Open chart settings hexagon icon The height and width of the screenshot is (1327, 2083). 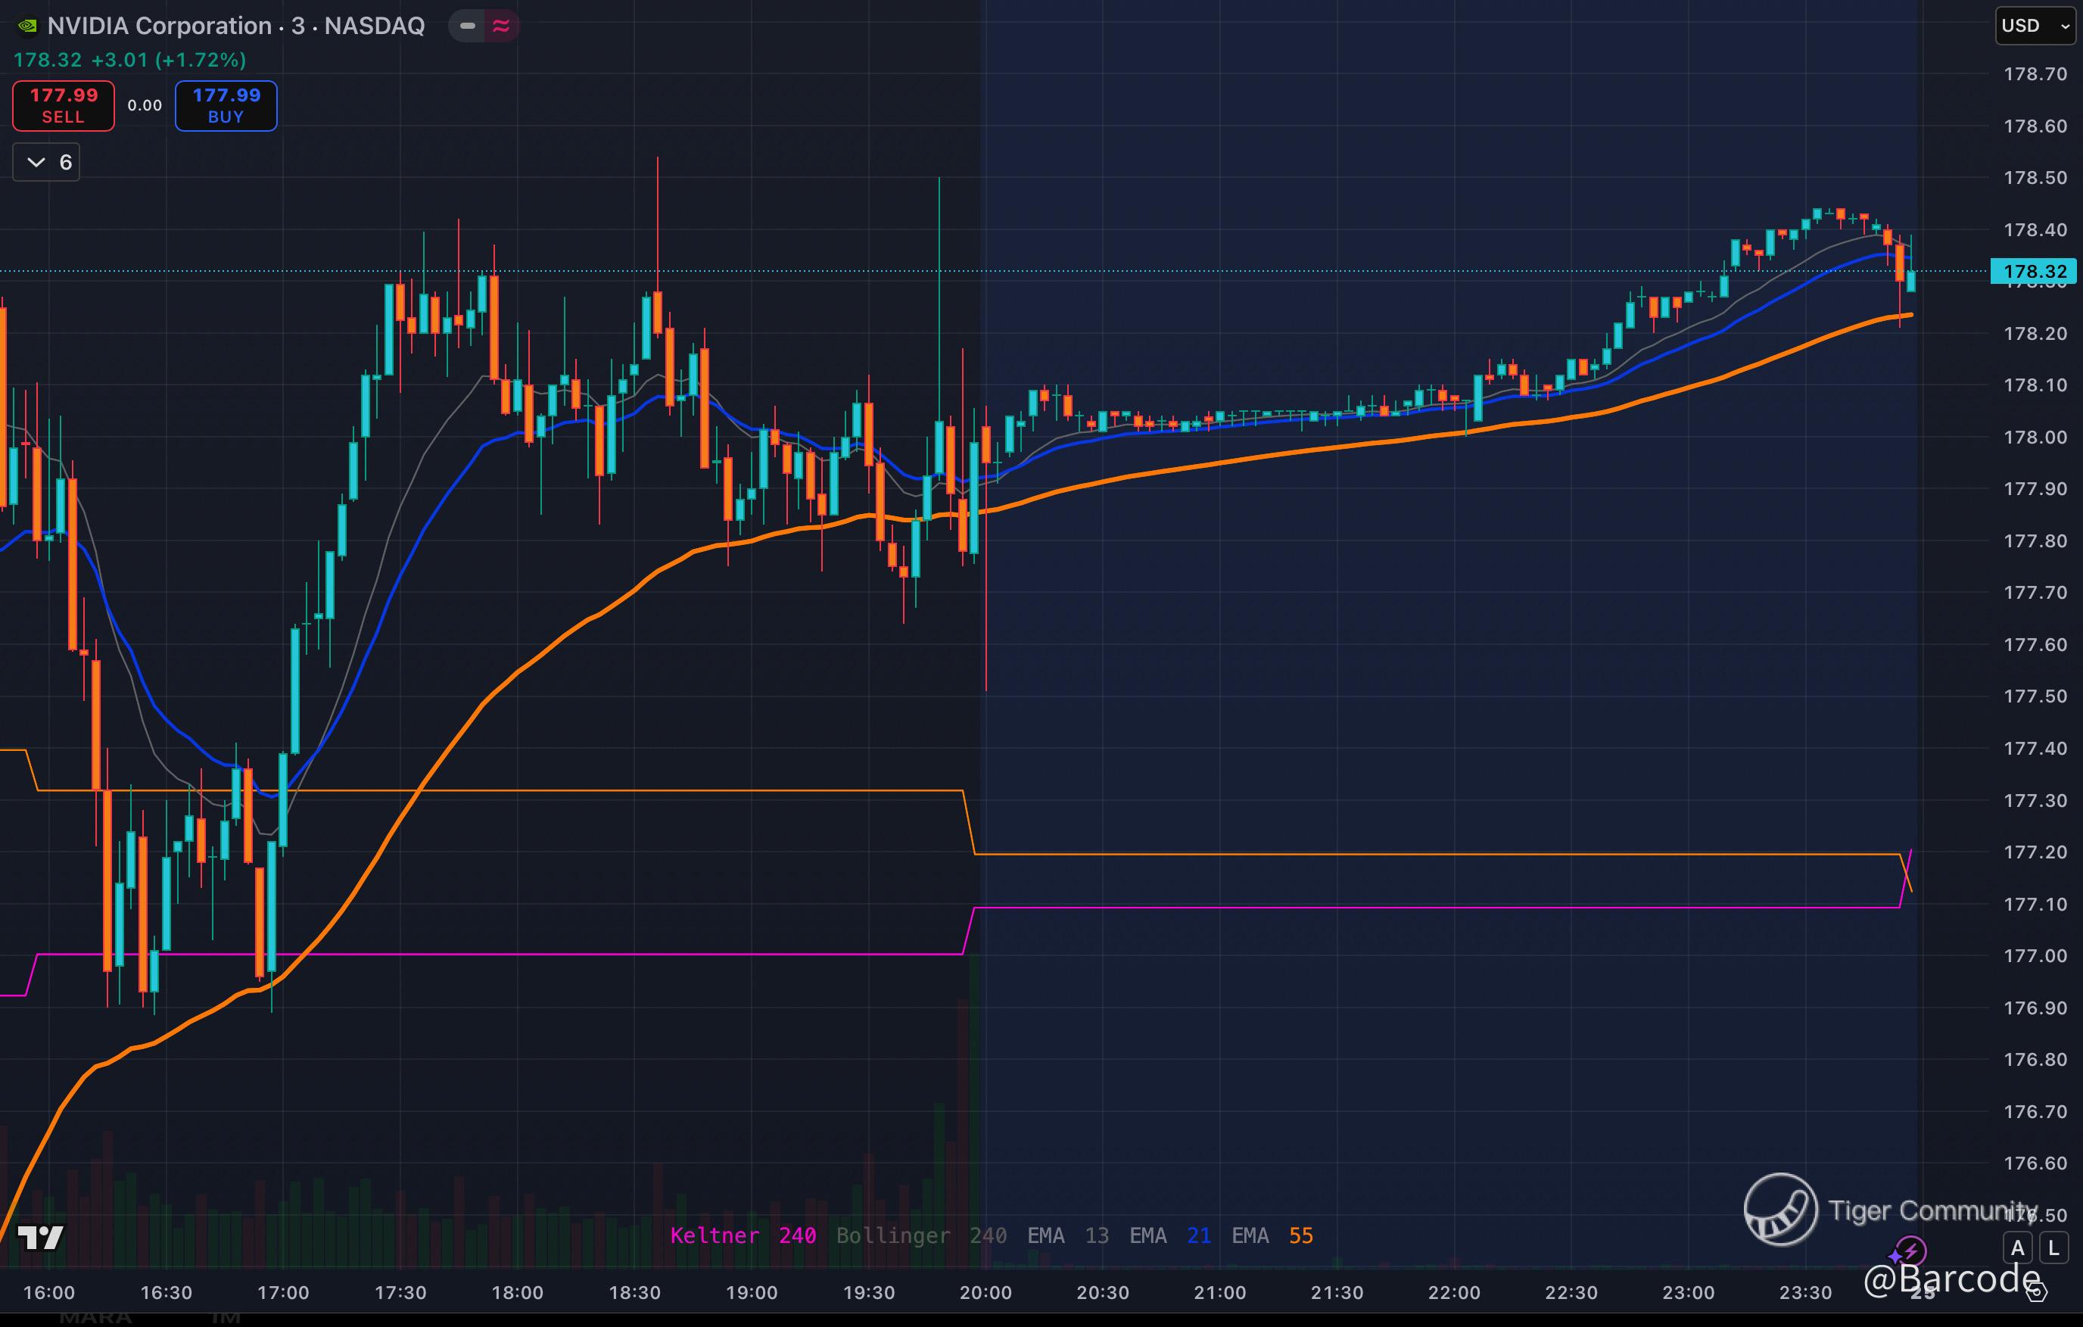pos(2037,1292)
